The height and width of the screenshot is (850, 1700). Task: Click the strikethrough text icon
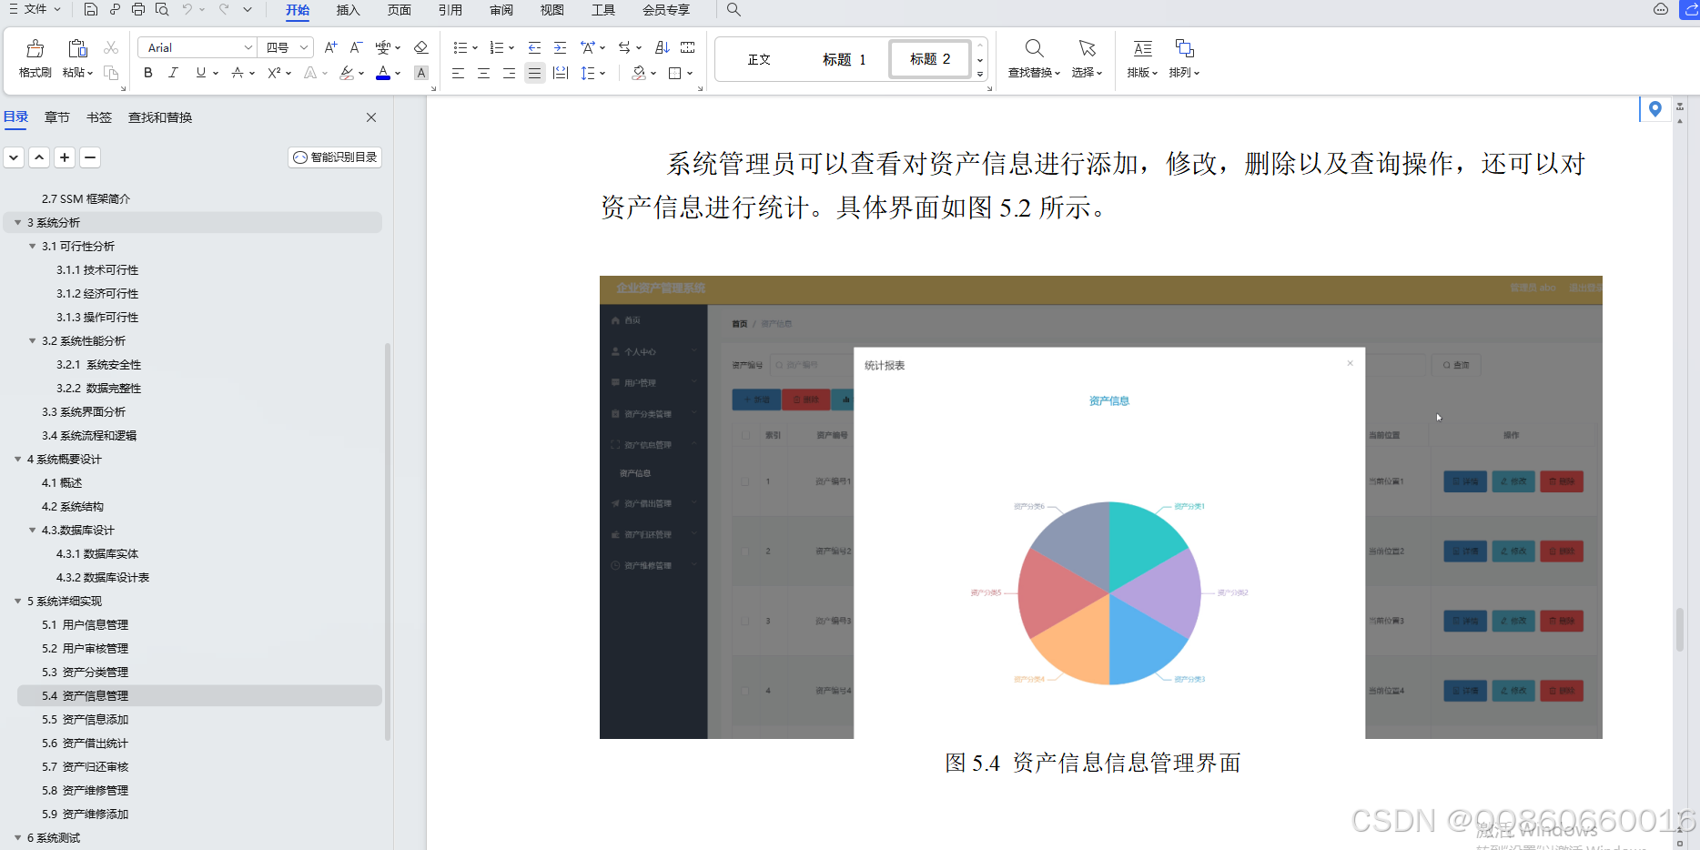tap(237, 73)
